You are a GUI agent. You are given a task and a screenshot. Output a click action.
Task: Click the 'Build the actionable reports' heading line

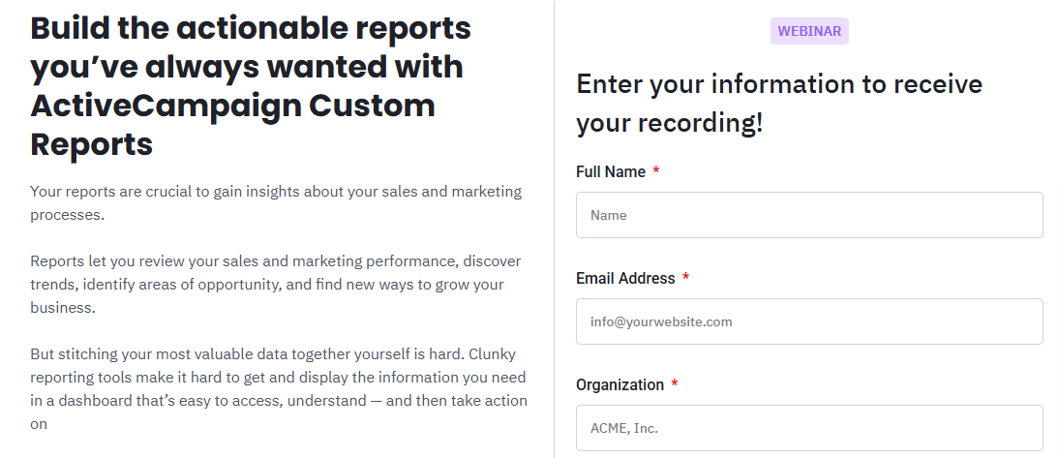251,28
